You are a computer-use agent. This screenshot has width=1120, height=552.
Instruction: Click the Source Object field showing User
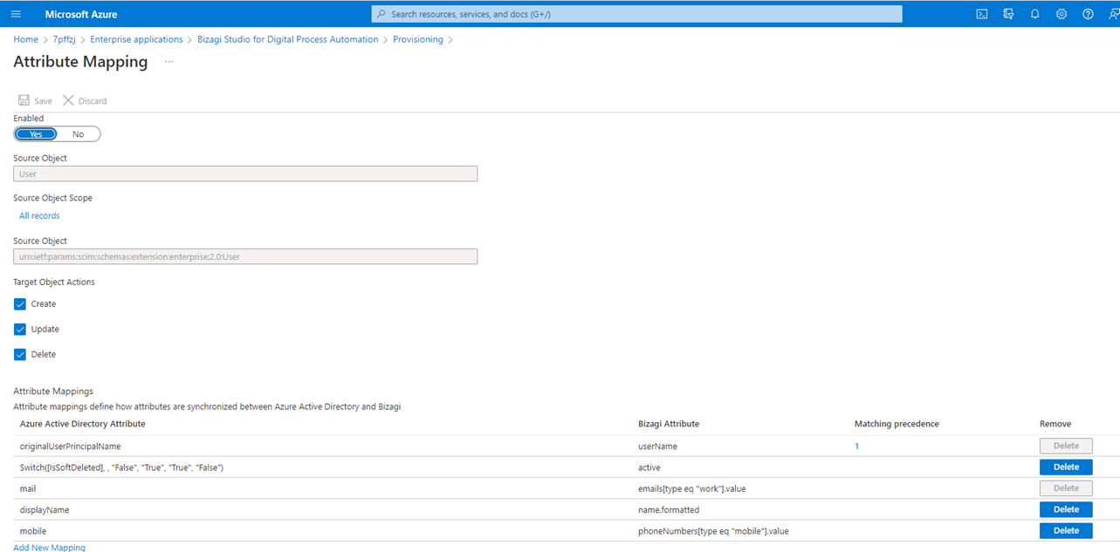245,174
